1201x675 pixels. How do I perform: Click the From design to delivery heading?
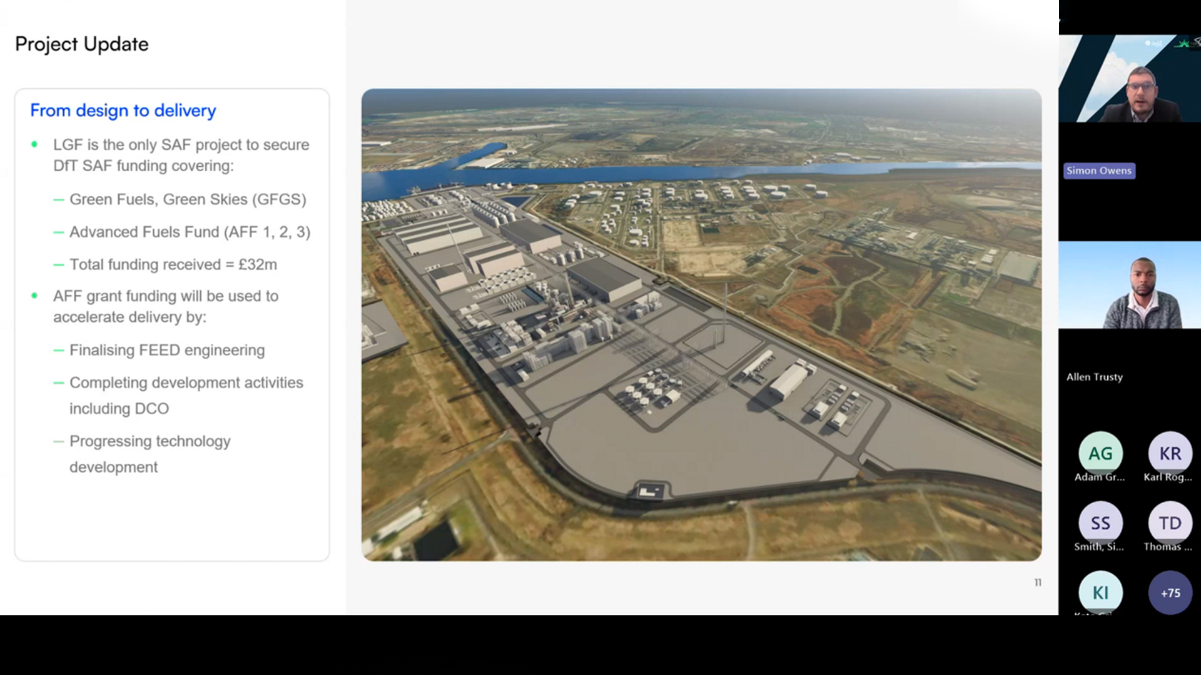(123, 111)
